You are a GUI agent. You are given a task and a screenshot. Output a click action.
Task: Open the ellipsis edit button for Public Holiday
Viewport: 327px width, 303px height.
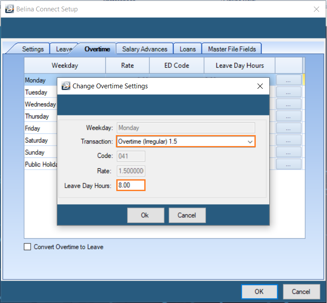point(289,164)
